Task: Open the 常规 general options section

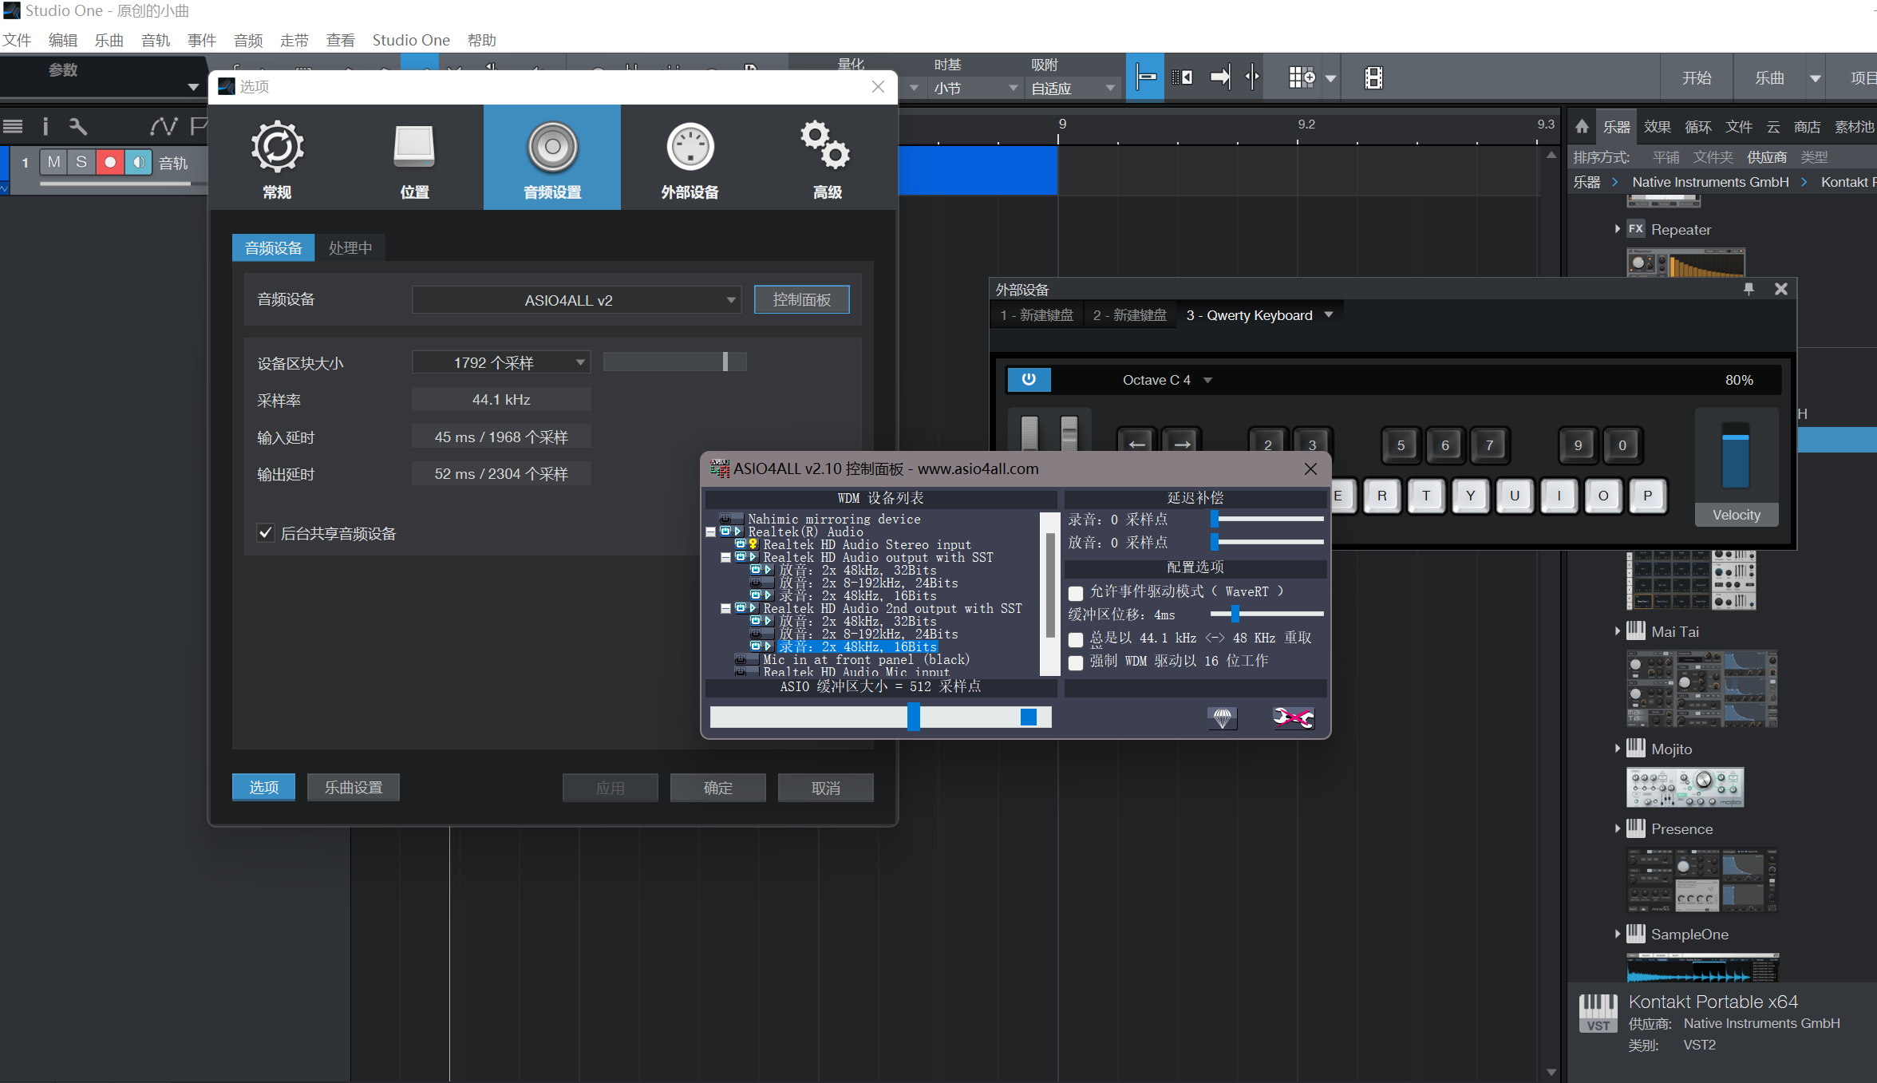Action: click(x=277, y=158)
